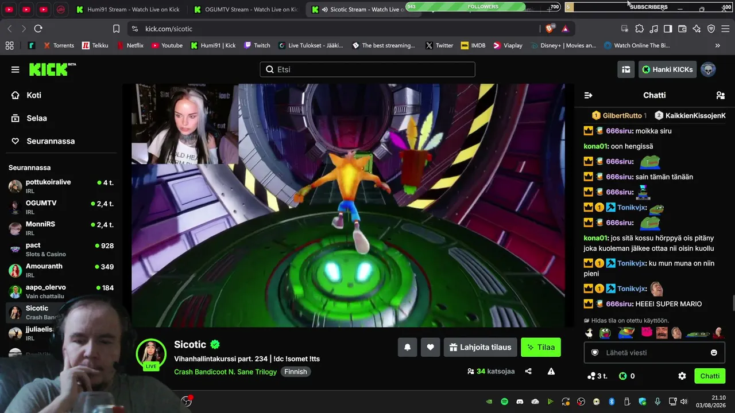View channel points showing 3 t.

coord(597,376)
